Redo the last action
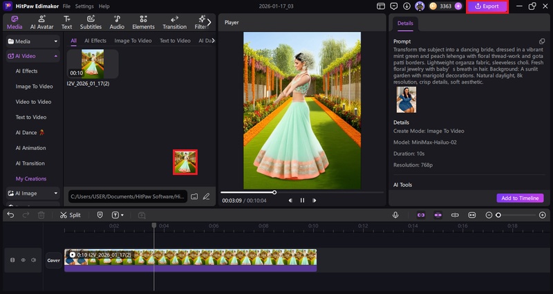 (x=26, y=215)
